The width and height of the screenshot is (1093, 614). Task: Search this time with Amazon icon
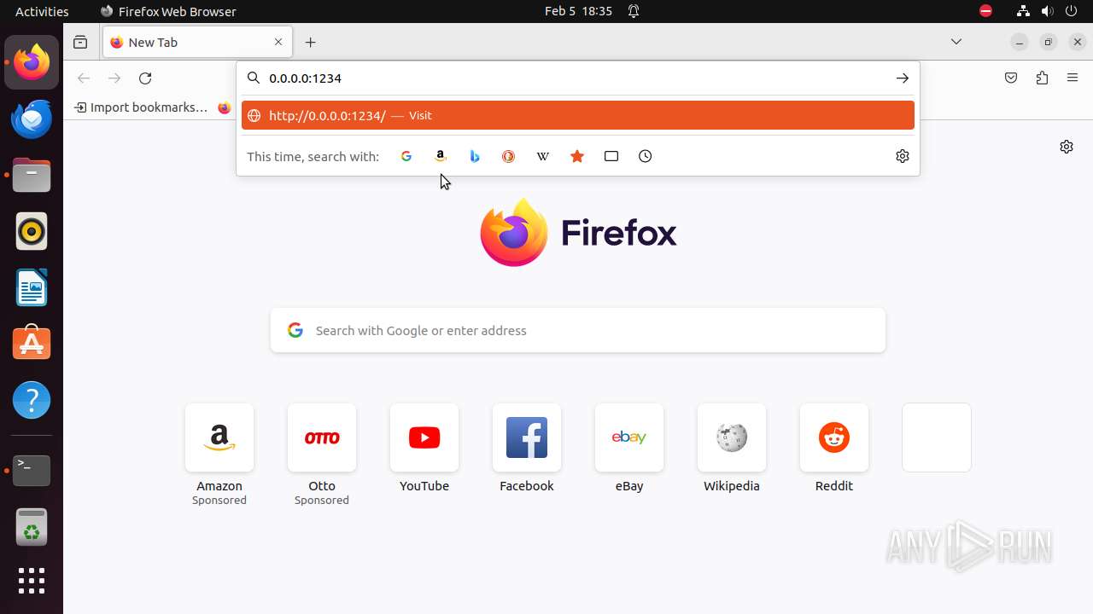click(x=441, y=156)
